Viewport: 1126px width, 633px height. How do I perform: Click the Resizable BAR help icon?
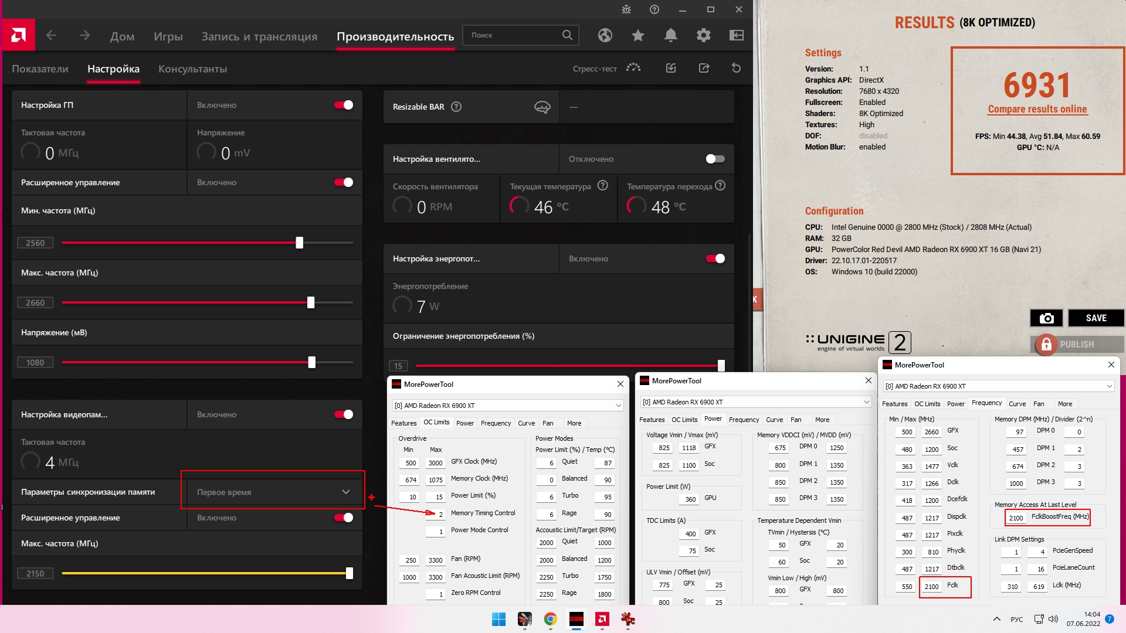[456, 107]
